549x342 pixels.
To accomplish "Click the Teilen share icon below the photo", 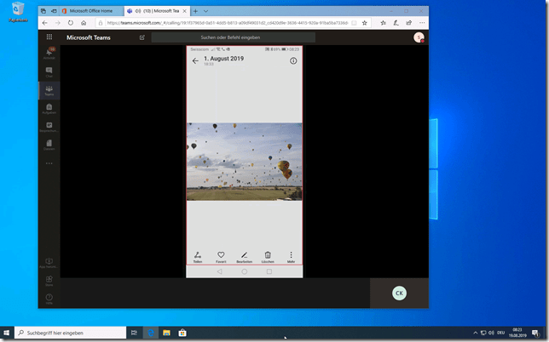I will (x=198, y=256).
